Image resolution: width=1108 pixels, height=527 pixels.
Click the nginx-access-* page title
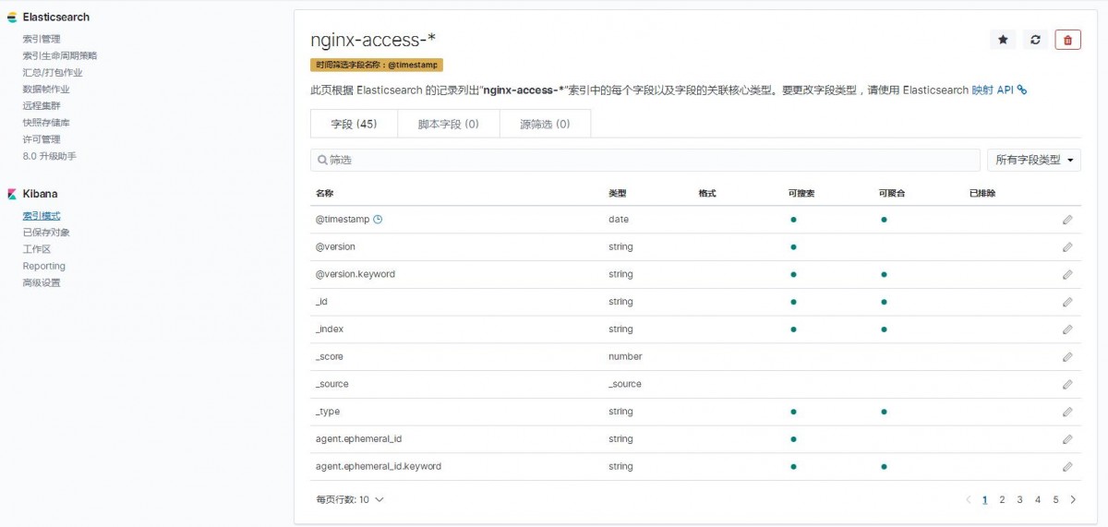pos(373,39)
